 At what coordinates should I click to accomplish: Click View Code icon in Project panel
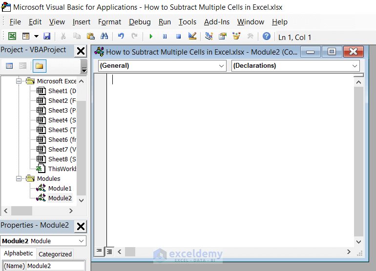[x=9, y=66]
